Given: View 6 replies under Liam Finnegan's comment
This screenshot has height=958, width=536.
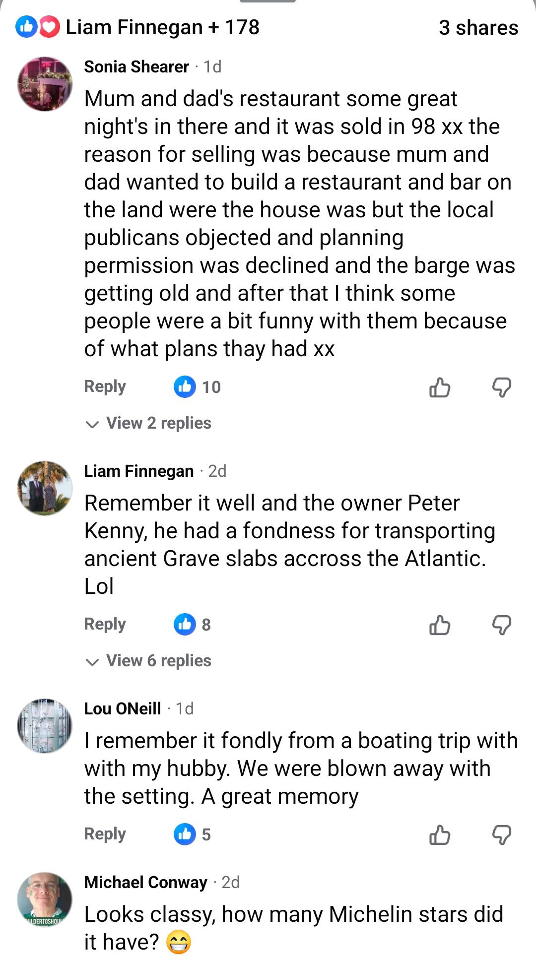Looking at the screenshot, I should (158, 661).
